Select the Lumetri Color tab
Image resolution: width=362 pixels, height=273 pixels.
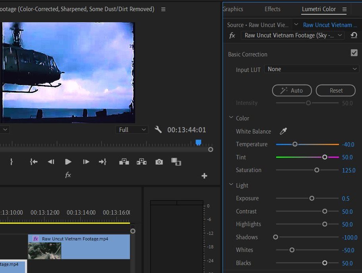tap(319, 9)
